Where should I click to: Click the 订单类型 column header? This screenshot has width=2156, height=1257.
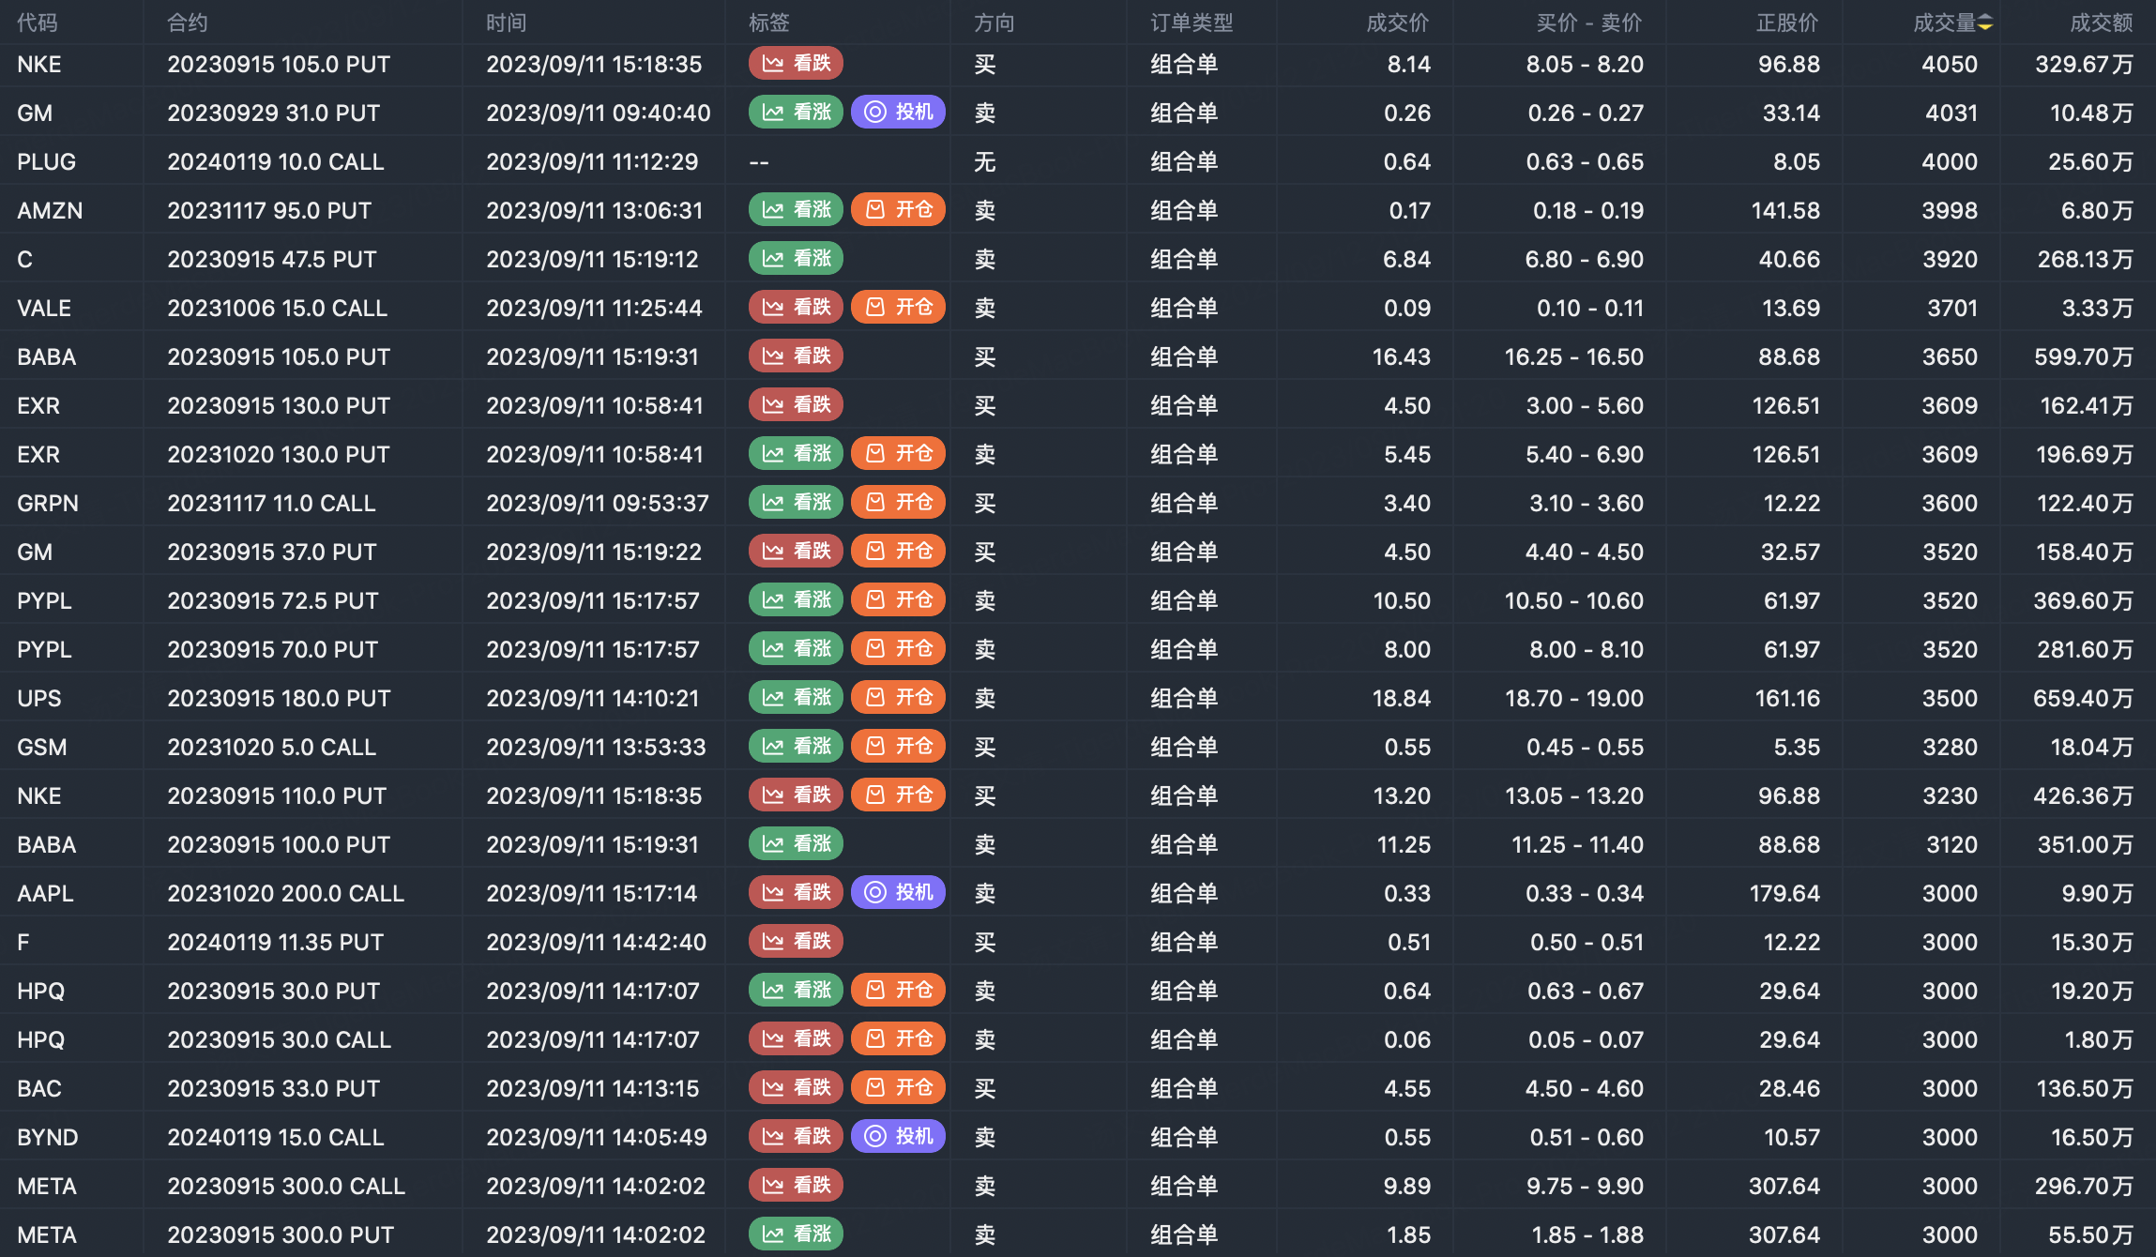point(1192,23)
